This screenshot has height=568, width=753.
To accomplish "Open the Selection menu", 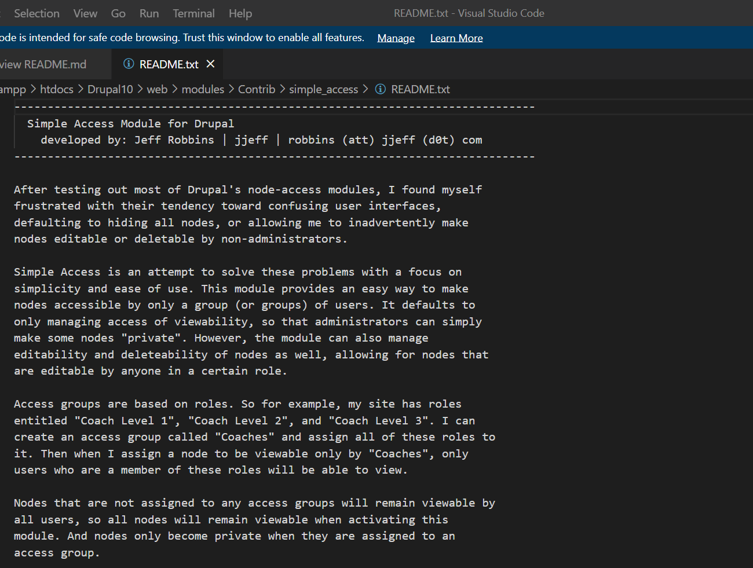I will [x=36, y=13].
